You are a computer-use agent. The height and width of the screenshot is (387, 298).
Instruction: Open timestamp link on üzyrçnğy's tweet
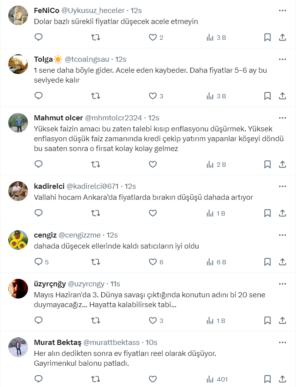coord(115,284)
